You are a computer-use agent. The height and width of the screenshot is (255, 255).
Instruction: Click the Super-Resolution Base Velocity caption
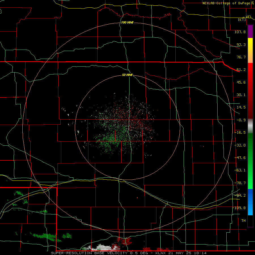[129, 253]
